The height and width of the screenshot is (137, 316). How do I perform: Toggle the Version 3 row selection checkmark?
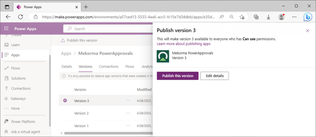[65, 100]
